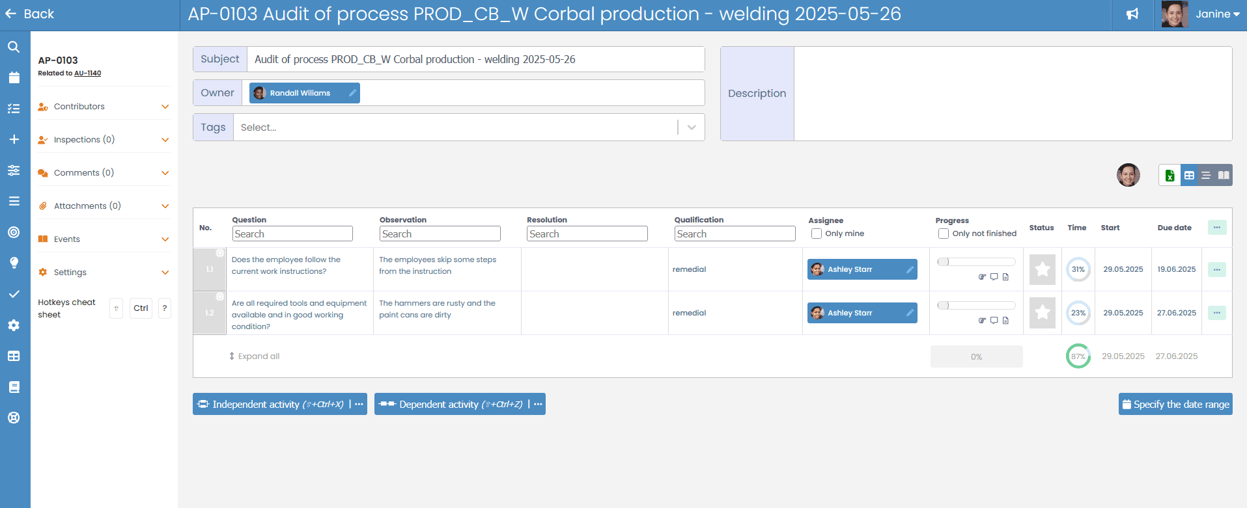Open the sliders filter icon in sidebar
Screen dimensions: 1247x508
14,170
